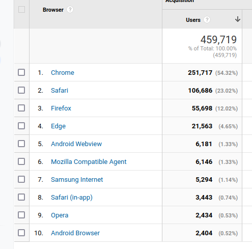Open the Browser column help icon
252x249 pixels.
(x=70, y=10)
